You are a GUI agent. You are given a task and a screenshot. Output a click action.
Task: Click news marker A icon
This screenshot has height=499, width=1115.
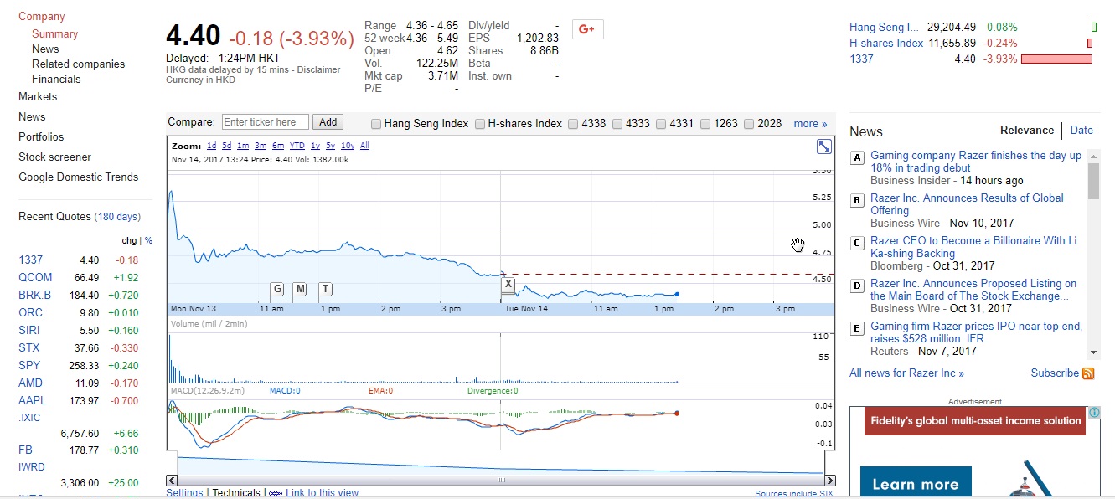[857, 157]
